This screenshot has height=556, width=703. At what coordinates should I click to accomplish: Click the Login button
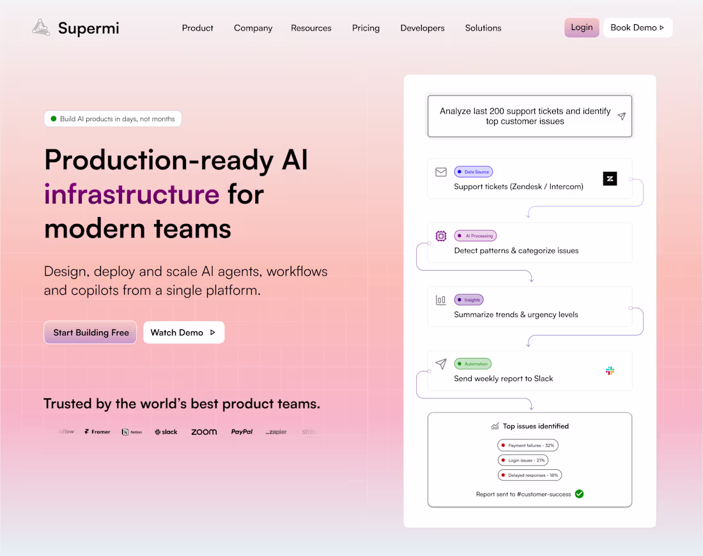pos(582,27)
